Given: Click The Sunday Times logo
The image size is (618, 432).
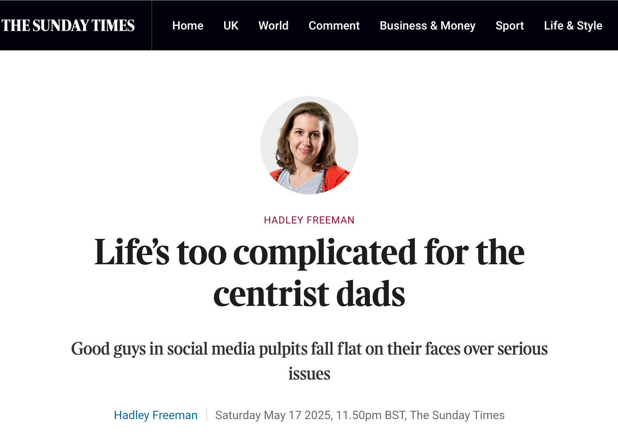Looking at the screenshot, I should click(68, 25).
